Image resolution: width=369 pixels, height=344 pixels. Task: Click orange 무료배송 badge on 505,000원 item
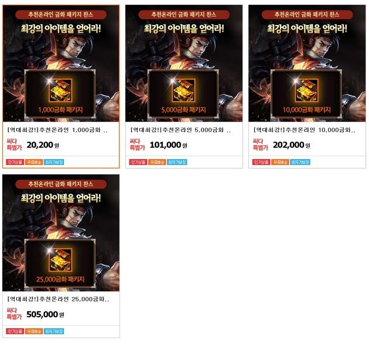[x=34, y=331]
